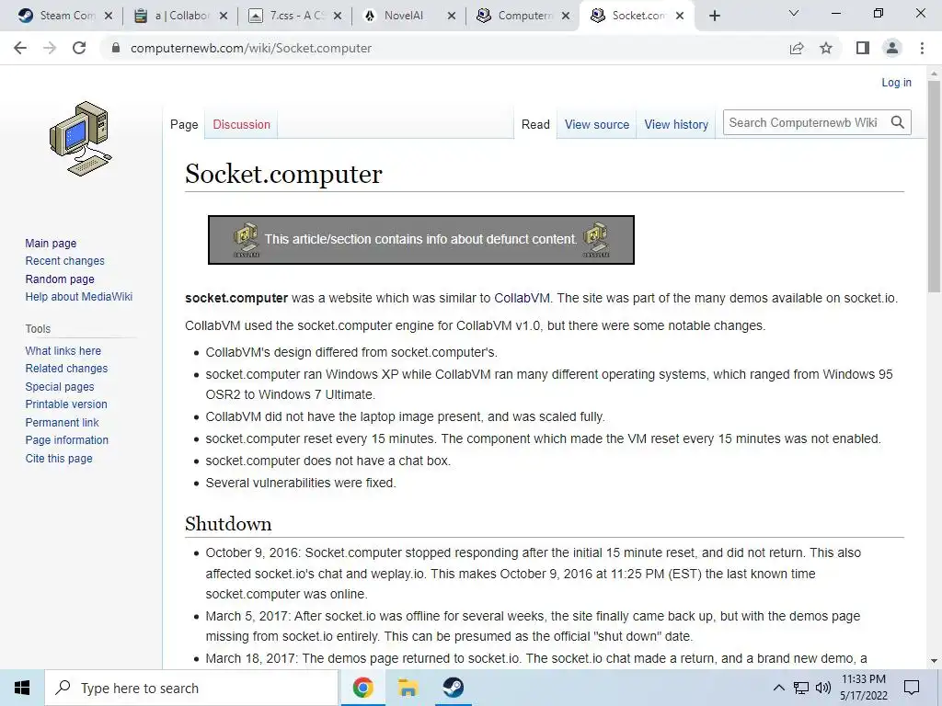Open the Printable version
The width and height of the screenshot is (942, 706).
[x=66, y=404]
